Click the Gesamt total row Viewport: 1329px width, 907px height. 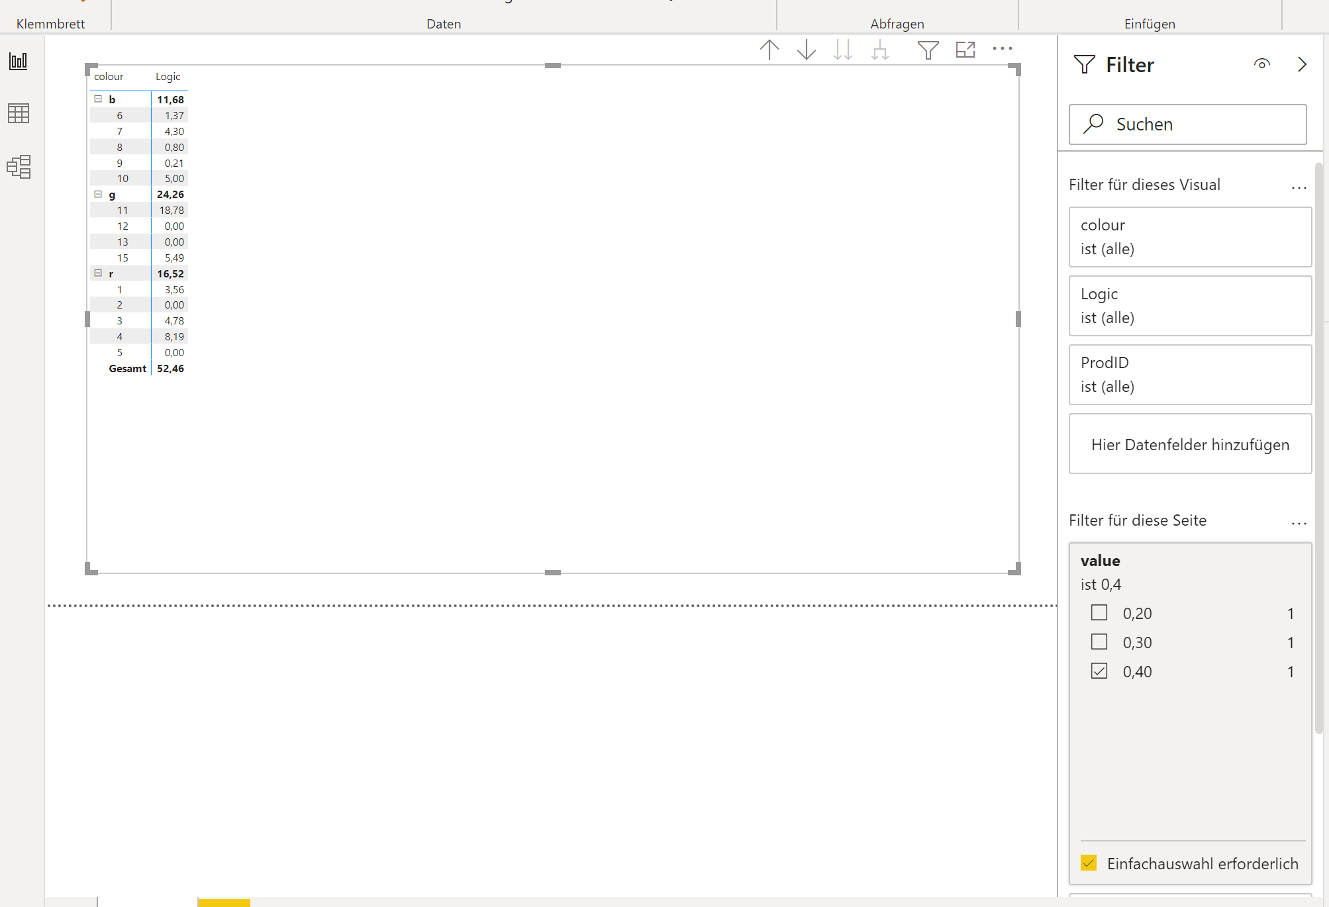click(139, 368)
